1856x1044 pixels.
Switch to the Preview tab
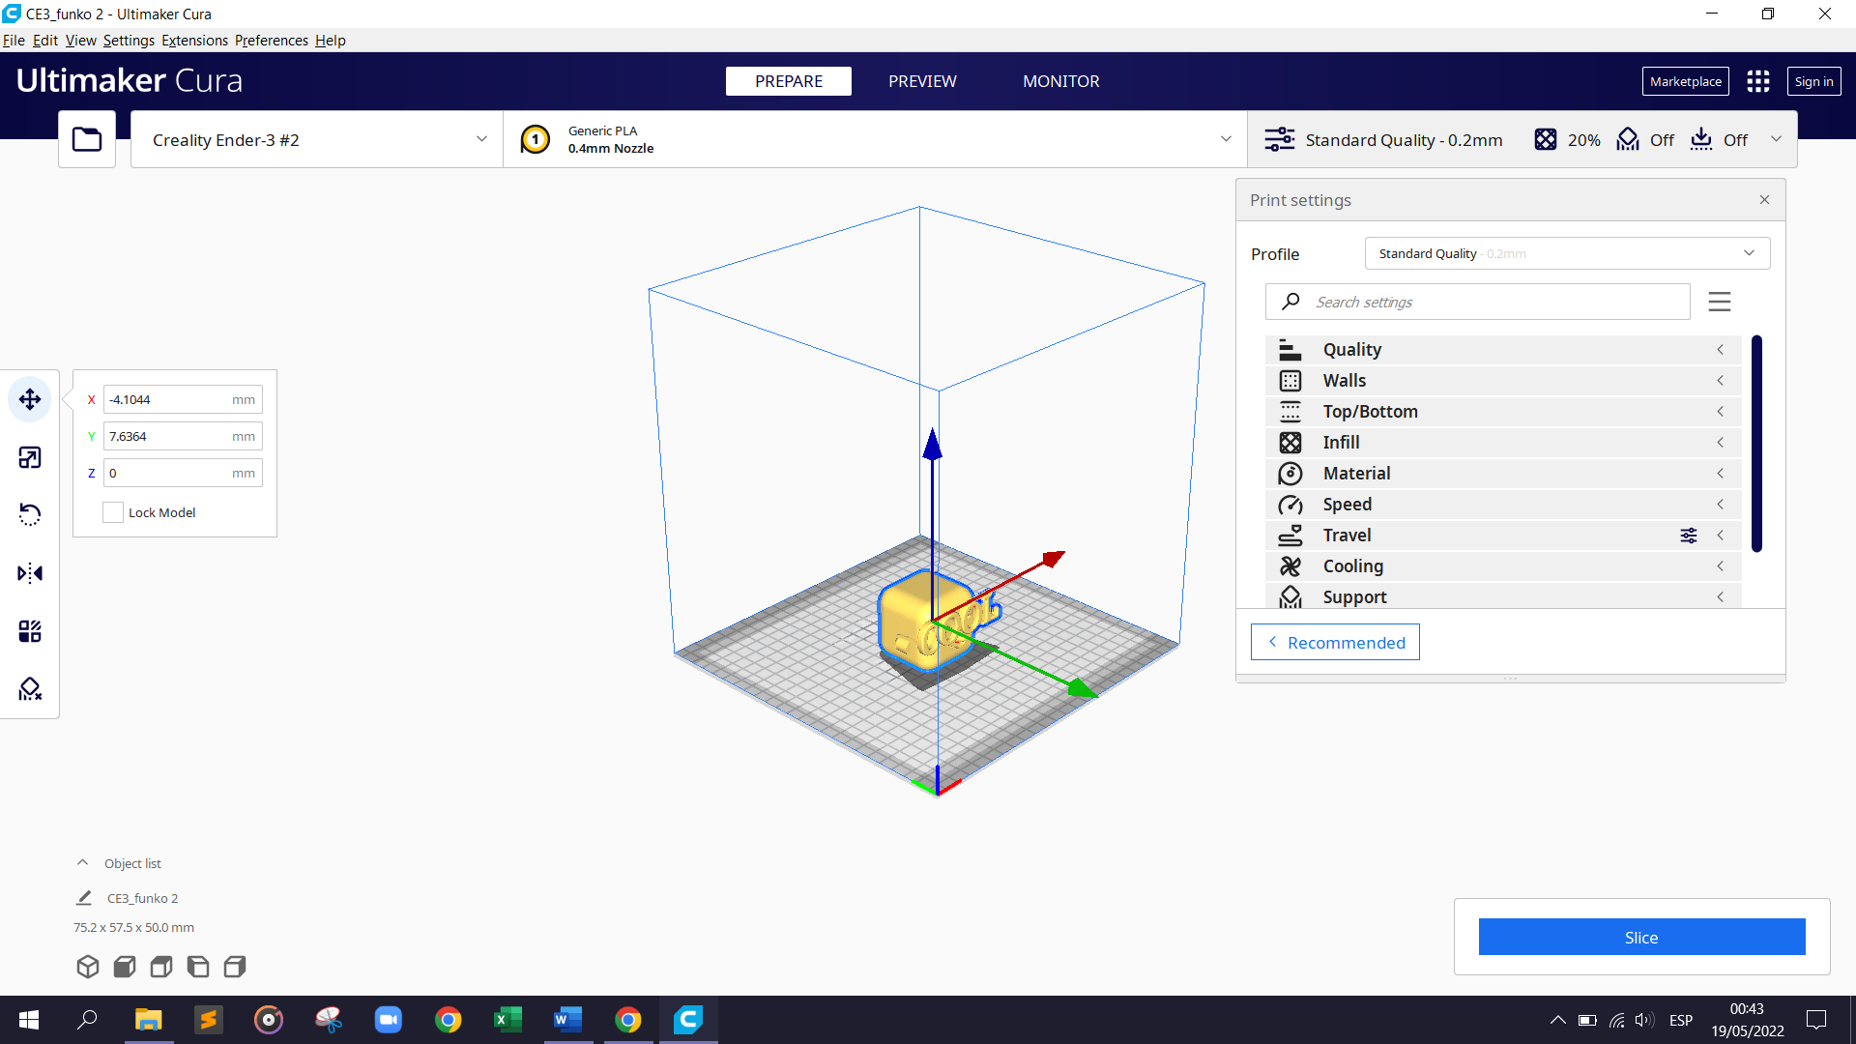coord(921,80)
